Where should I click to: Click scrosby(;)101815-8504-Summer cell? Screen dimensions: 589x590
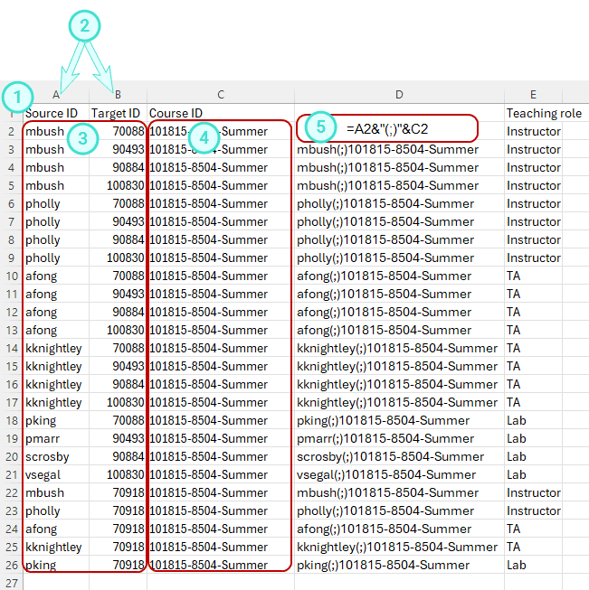399,456
